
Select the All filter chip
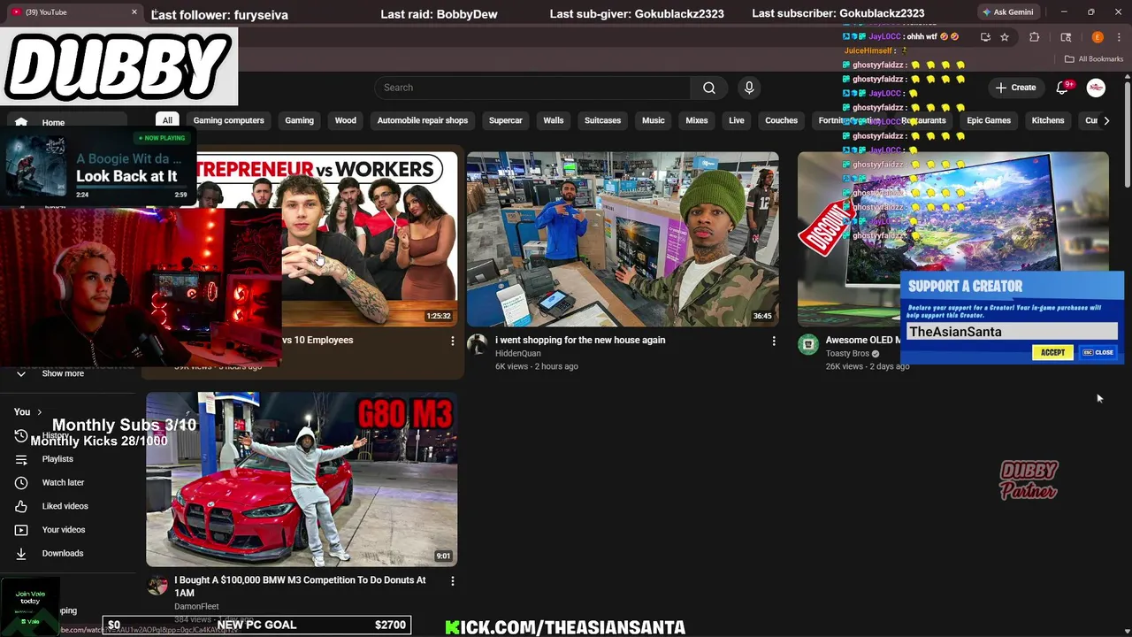[x=167, y=120]
